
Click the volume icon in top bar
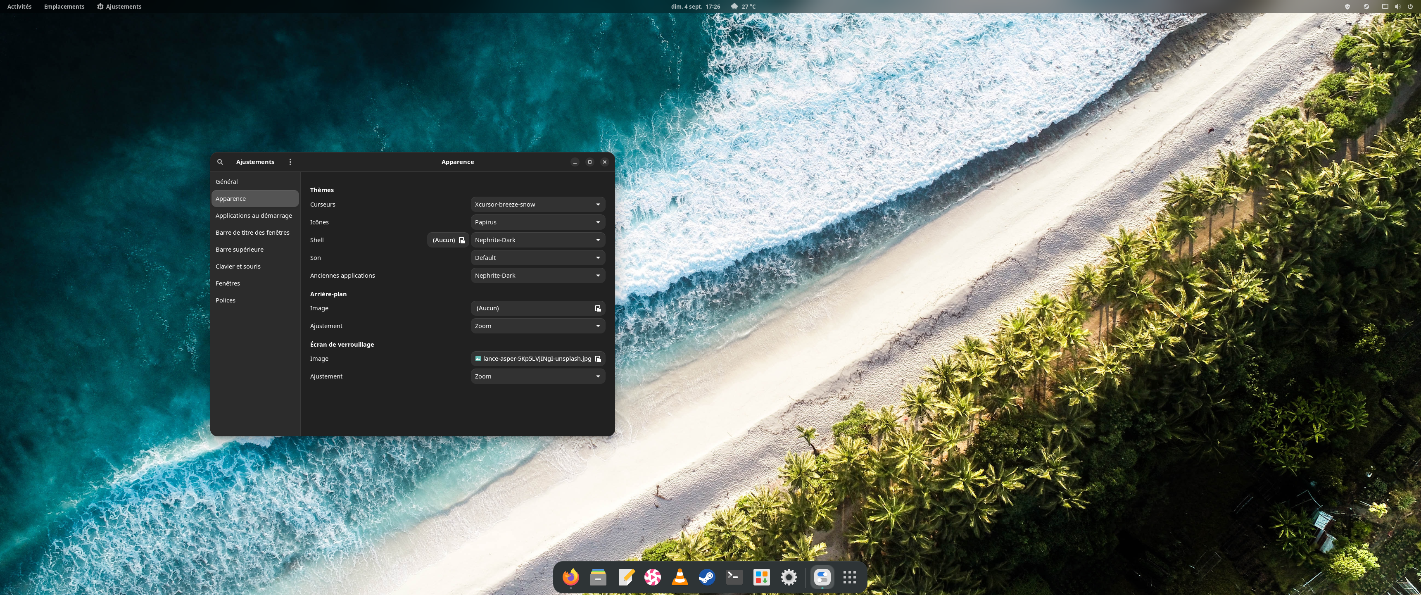point(1397,7)
